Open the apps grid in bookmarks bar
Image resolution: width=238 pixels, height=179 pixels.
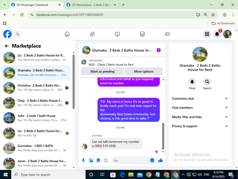coord(5,23)
